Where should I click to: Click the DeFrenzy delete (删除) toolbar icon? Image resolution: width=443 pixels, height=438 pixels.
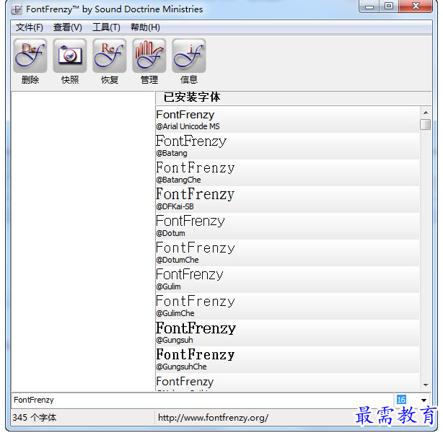[x=30, y=56]
